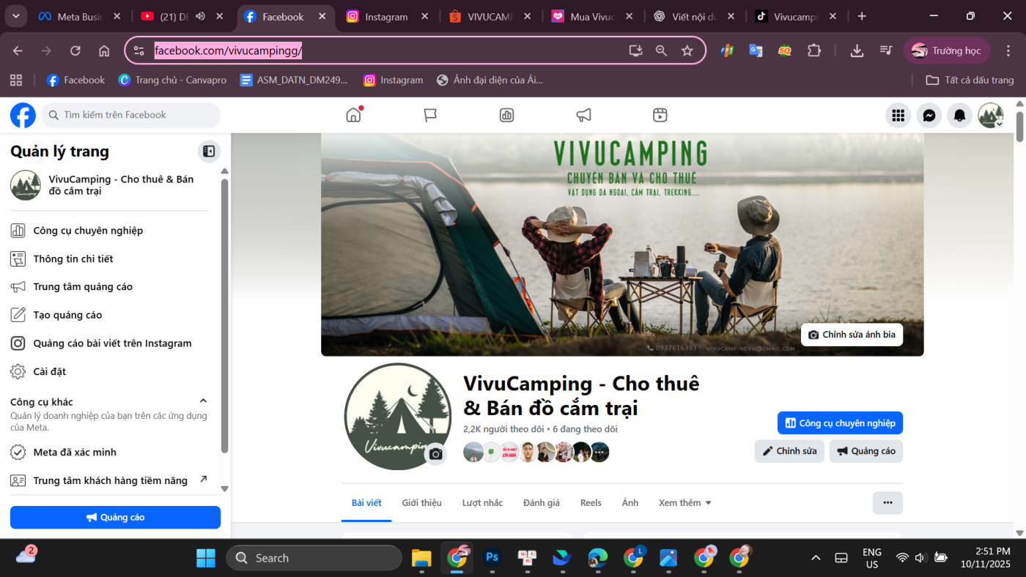Reload the current page
This screenshot has width=1026, height=577.
75,51
